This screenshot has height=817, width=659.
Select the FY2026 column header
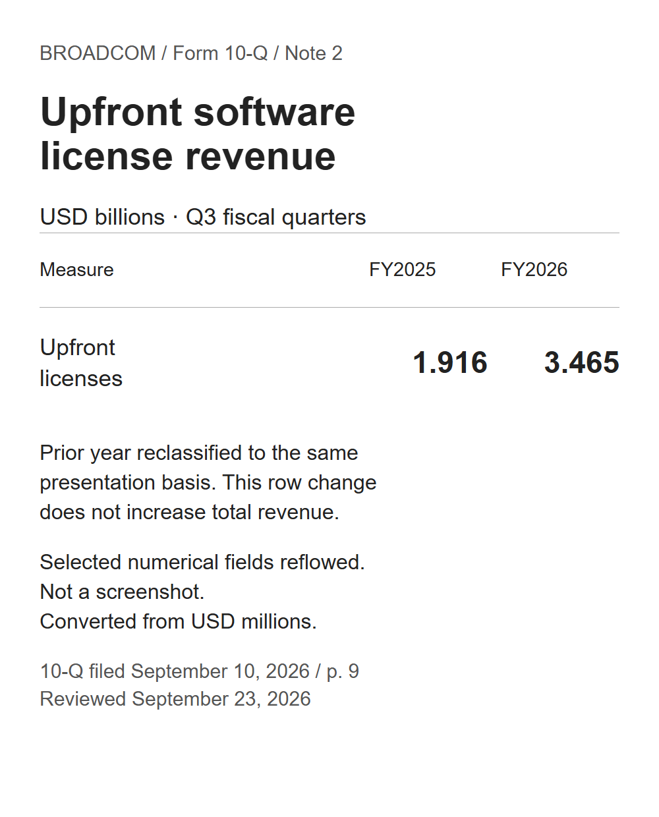point(534,269)
